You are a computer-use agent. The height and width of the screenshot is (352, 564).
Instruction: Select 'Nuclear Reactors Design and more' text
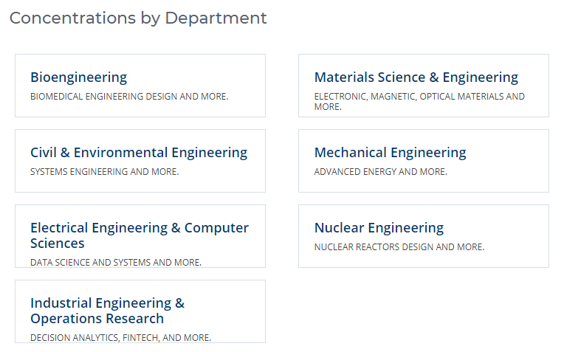click(399, 247)
